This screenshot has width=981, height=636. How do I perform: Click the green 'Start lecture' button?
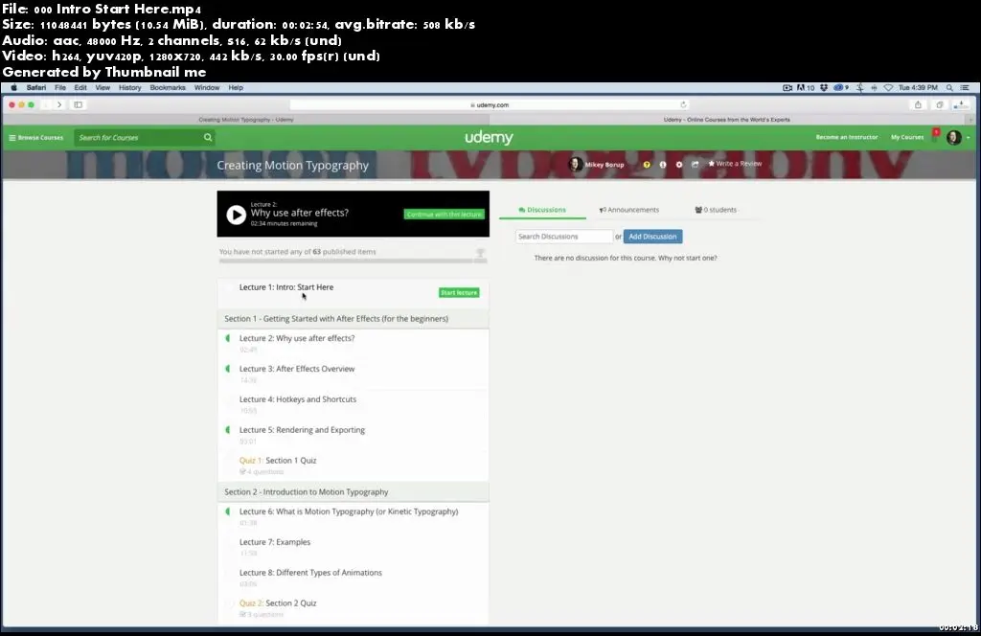[459, 292]
